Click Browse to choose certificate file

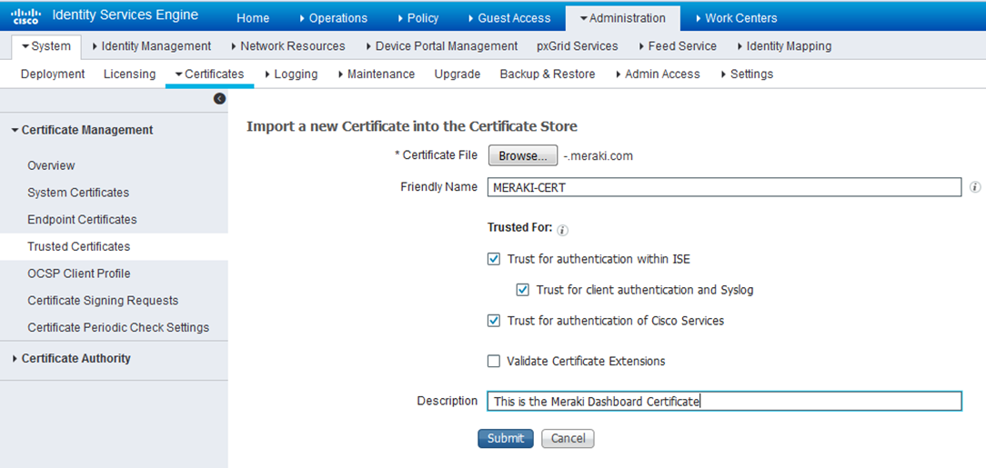tap(522, 155)
